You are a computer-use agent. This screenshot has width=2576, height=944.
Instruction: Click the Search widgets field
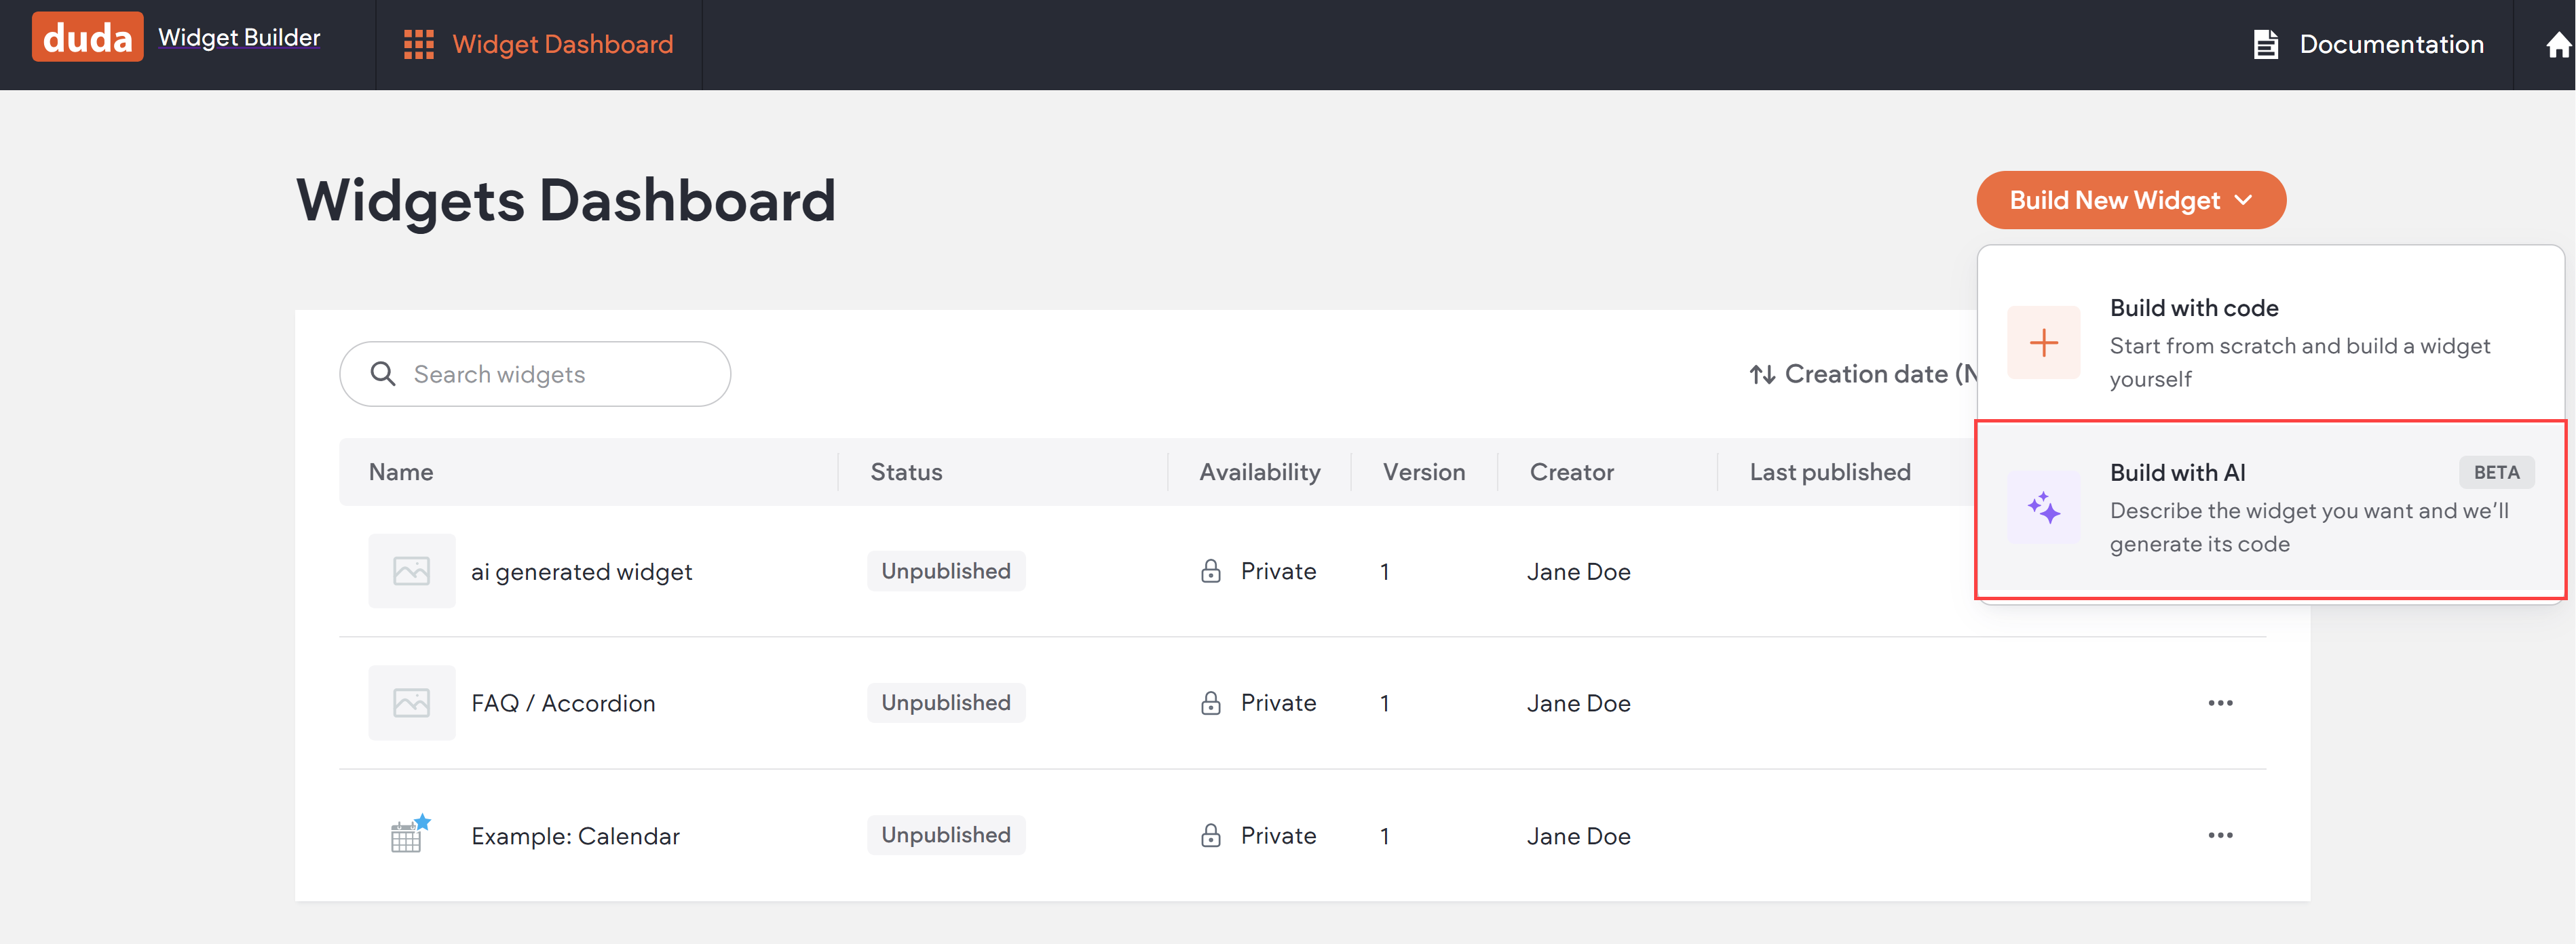pos(534,374)
